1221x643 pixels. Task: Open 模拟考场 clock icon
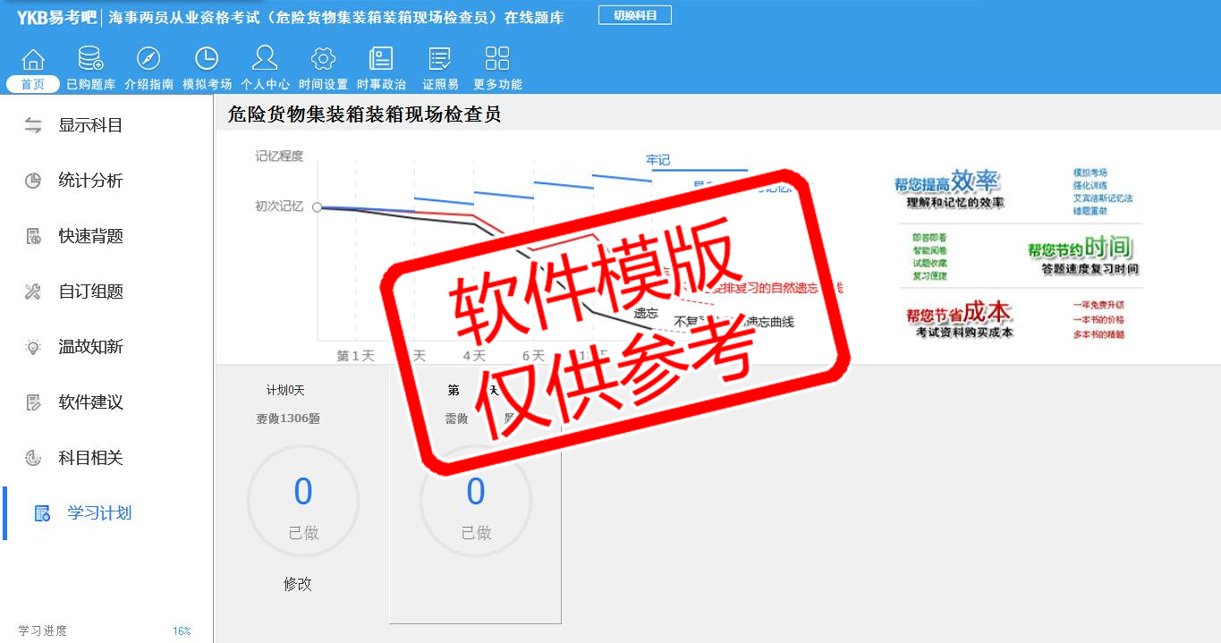(x=207, y=60)
